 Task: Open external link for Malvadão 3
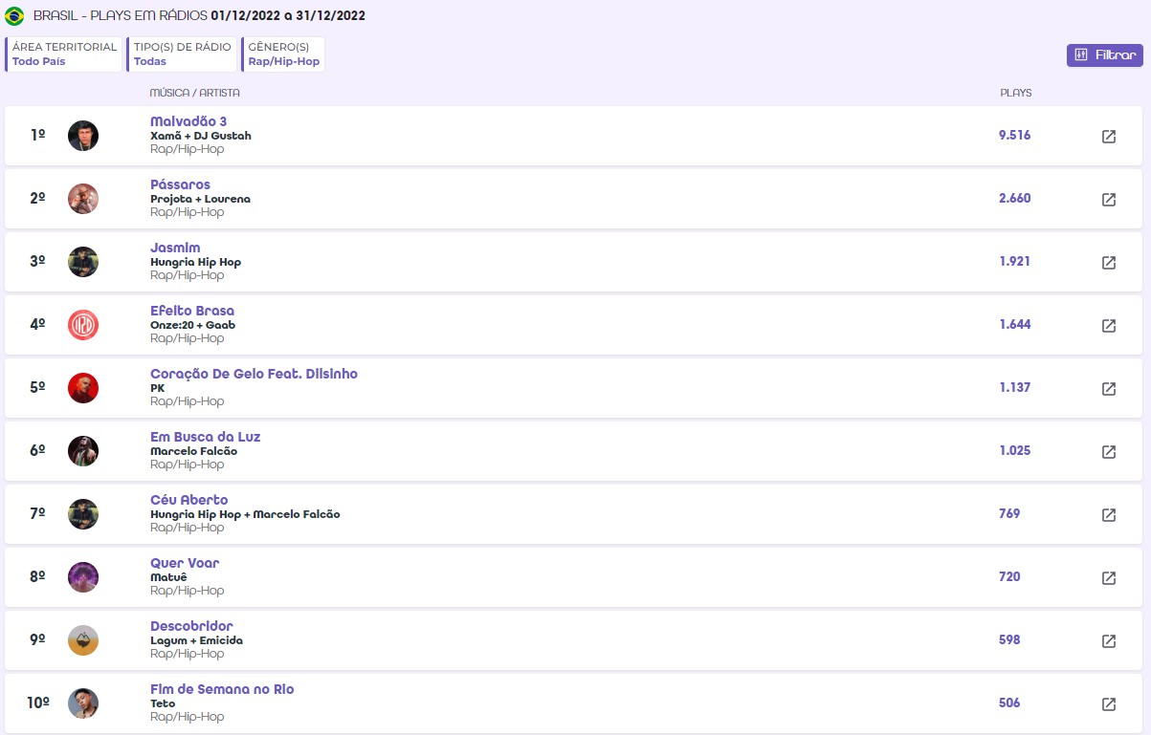click(x=1109, y=137)
